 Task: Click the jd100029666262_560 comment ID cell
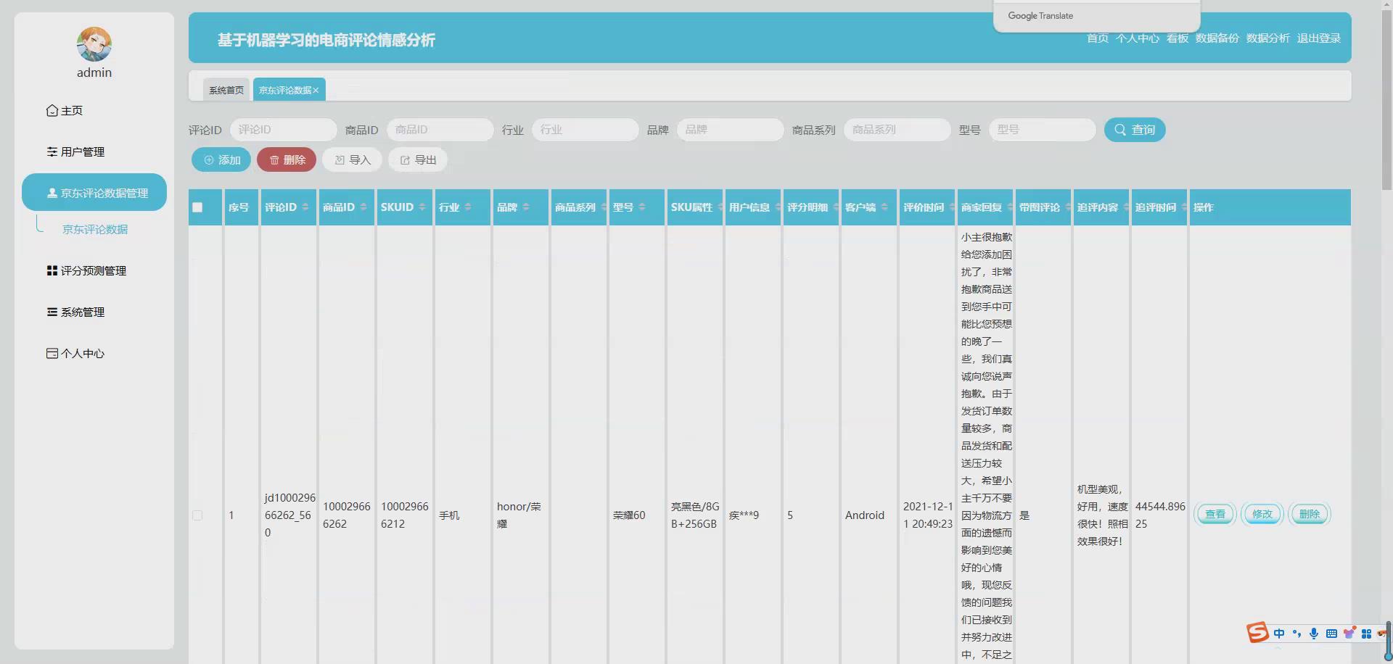(289, 515)
